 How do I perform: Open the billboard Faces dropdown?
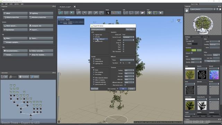click(x=127, y=60)
